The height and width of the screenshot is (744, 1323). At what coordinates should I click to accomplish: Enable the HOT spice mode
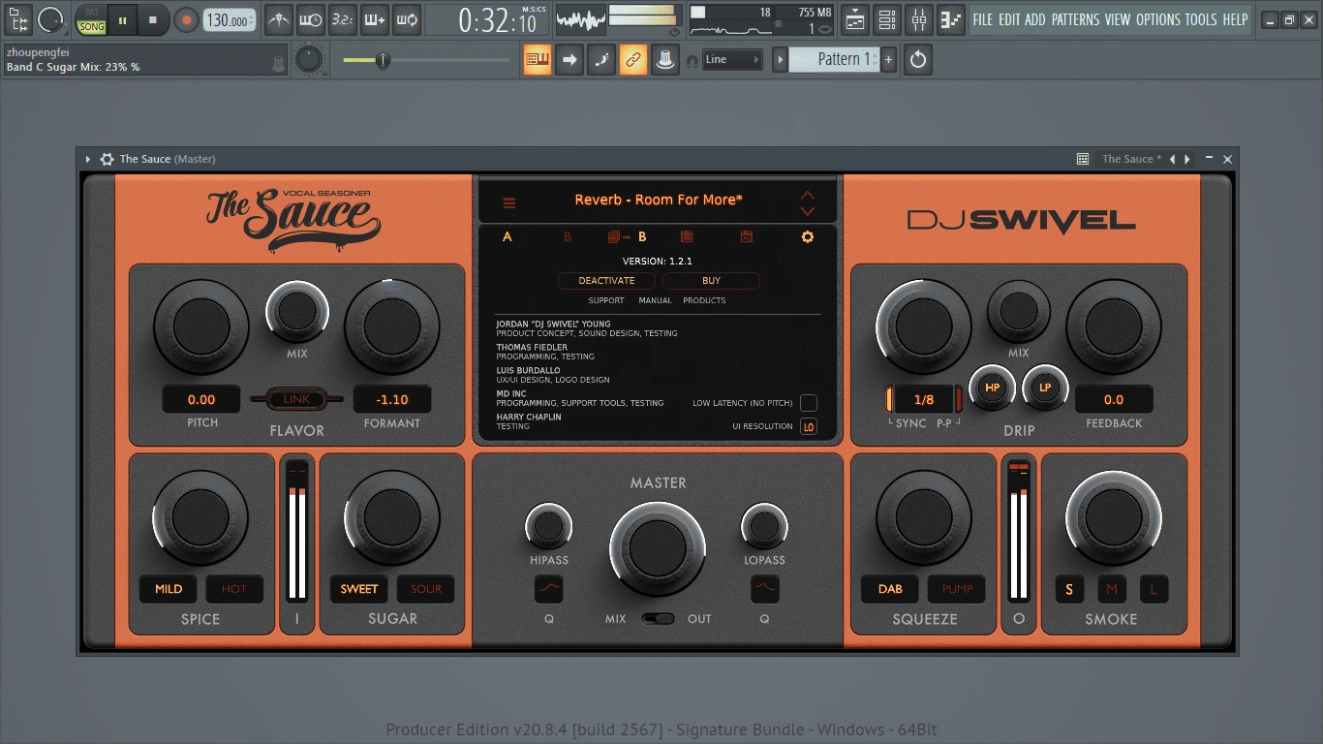[234, 589]
